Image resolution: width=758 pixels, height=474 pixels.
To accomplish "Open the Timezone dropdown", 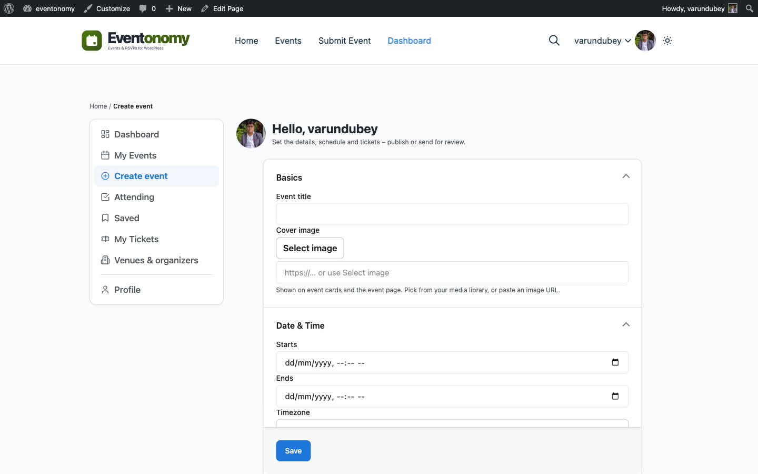I will [x=452, y=423].
